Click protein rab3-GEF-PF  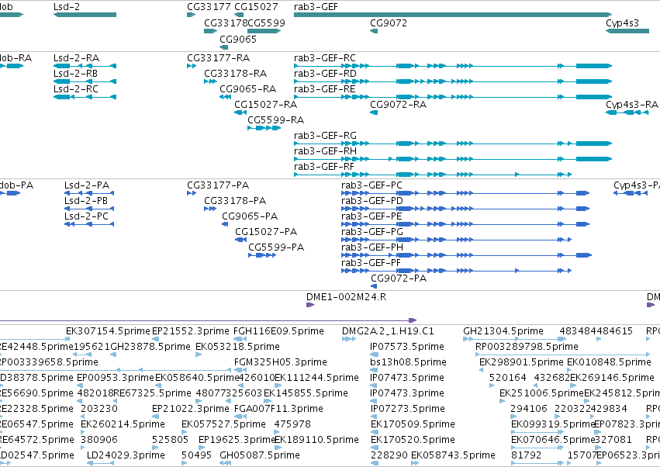click(371, 263)
